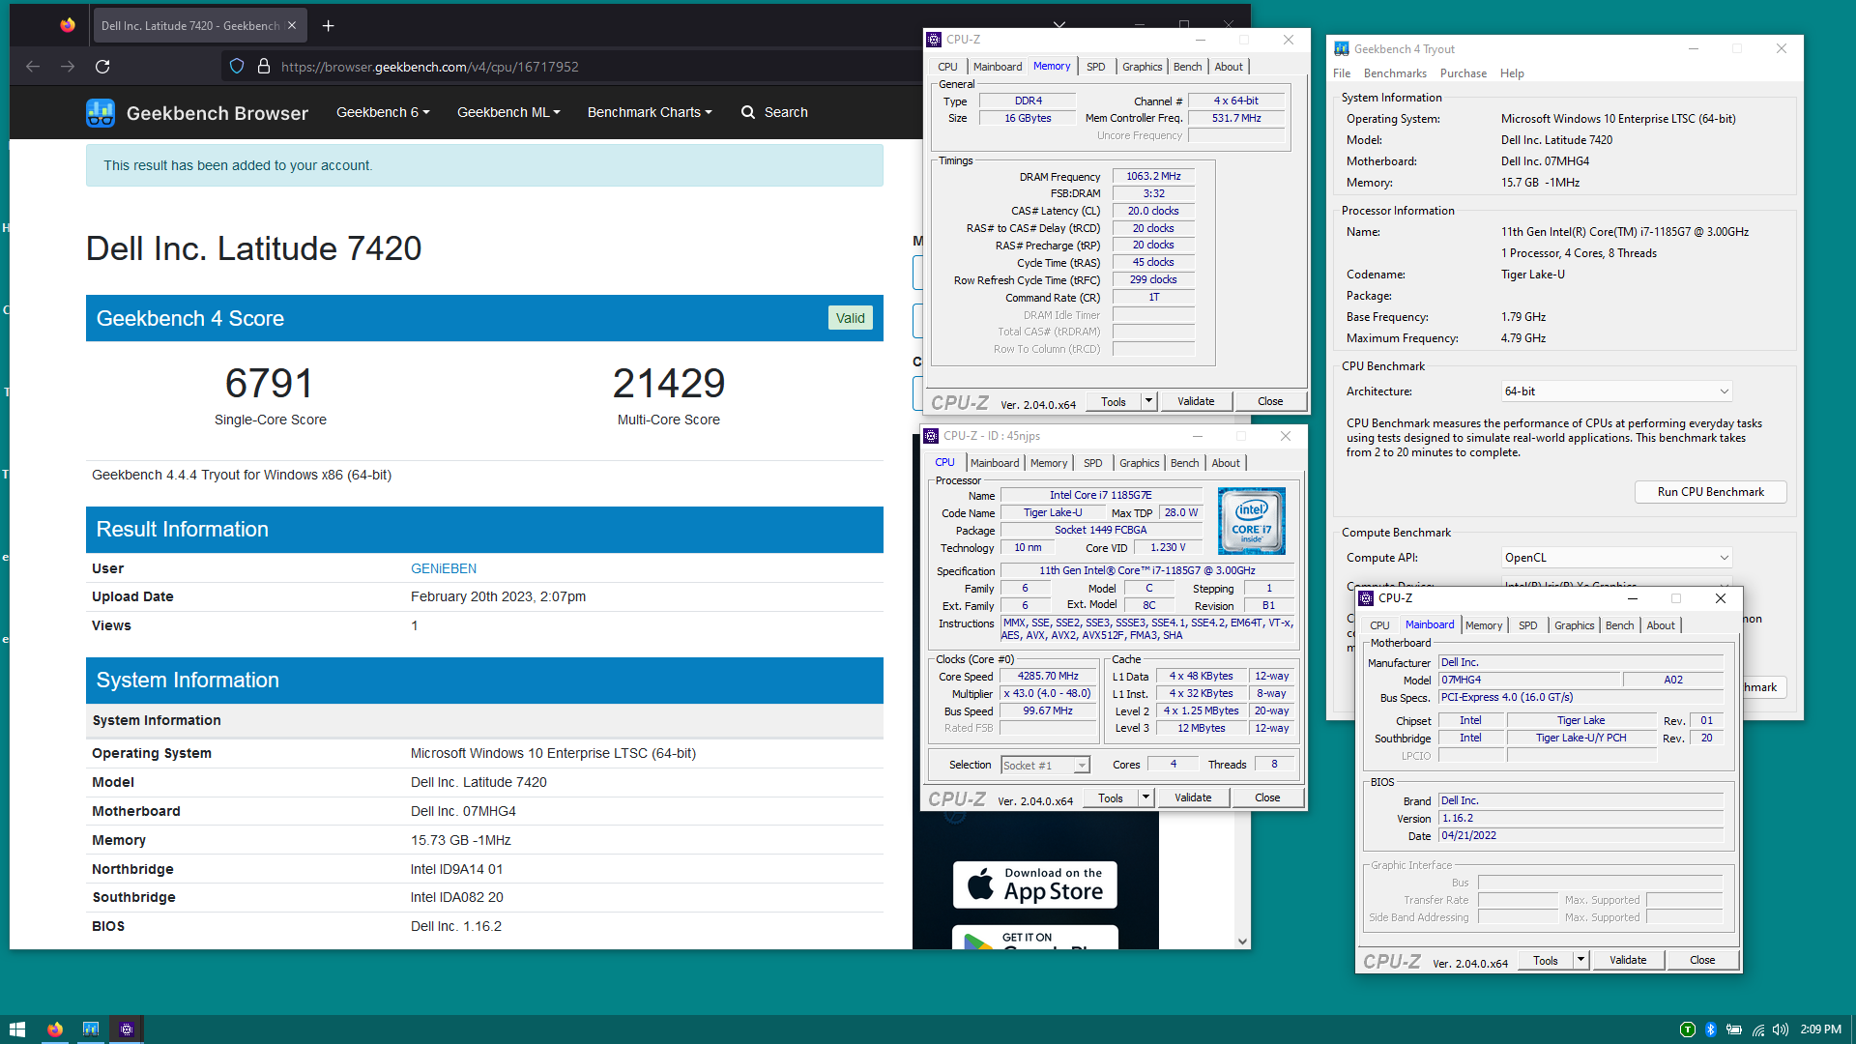Click the volume speaker tray icon
Image resolution: width=1856 pixels, height=1044 pixels.
pos(1781,1029)
